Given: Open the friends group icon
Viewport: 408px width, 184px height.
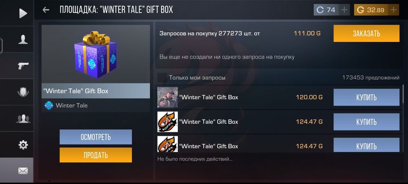Looking at the screenshot, I should tap(23, 119).
